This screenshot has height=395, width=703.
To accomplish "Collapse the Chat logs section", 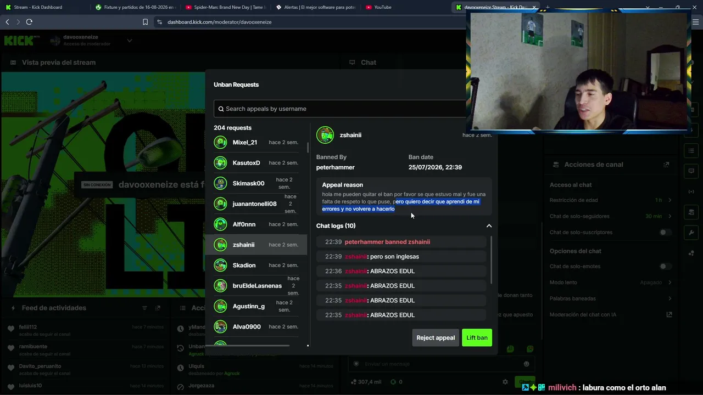I will coord(489,225).
